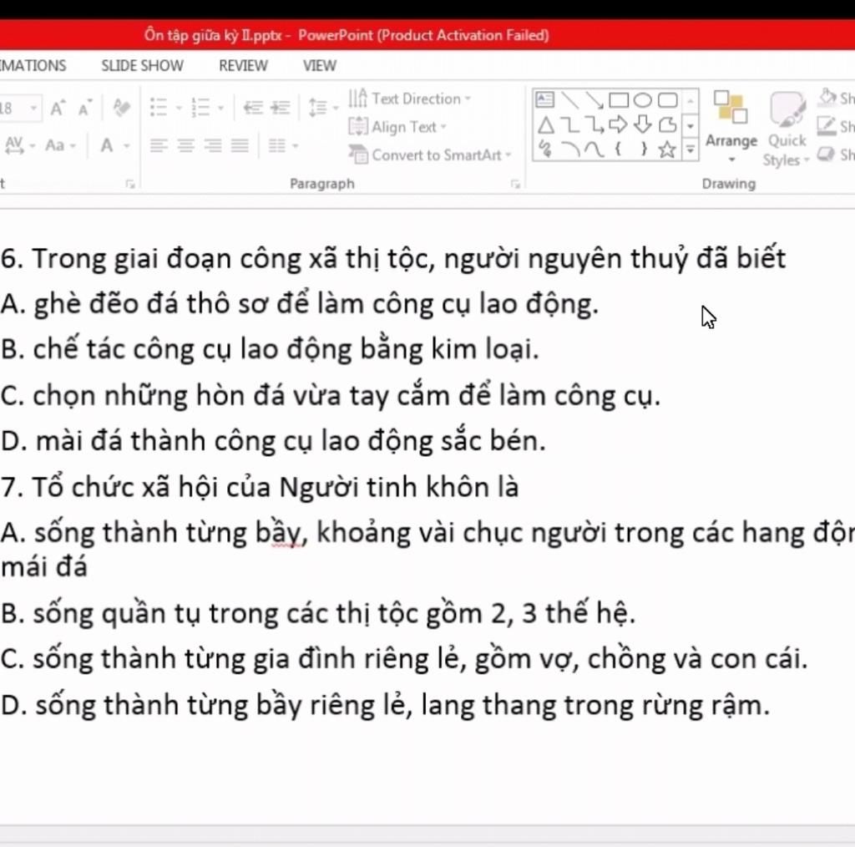Screen dimensions: 855x847
Task: Open font size dropdown arrow
Action: pyautogui.click(x=33, y=108)
